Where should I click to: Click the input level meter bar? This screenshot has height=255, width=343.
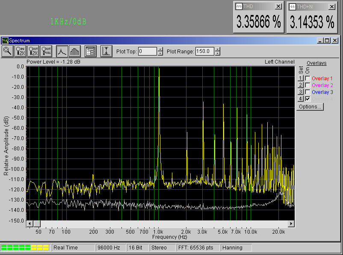point(25,247)
